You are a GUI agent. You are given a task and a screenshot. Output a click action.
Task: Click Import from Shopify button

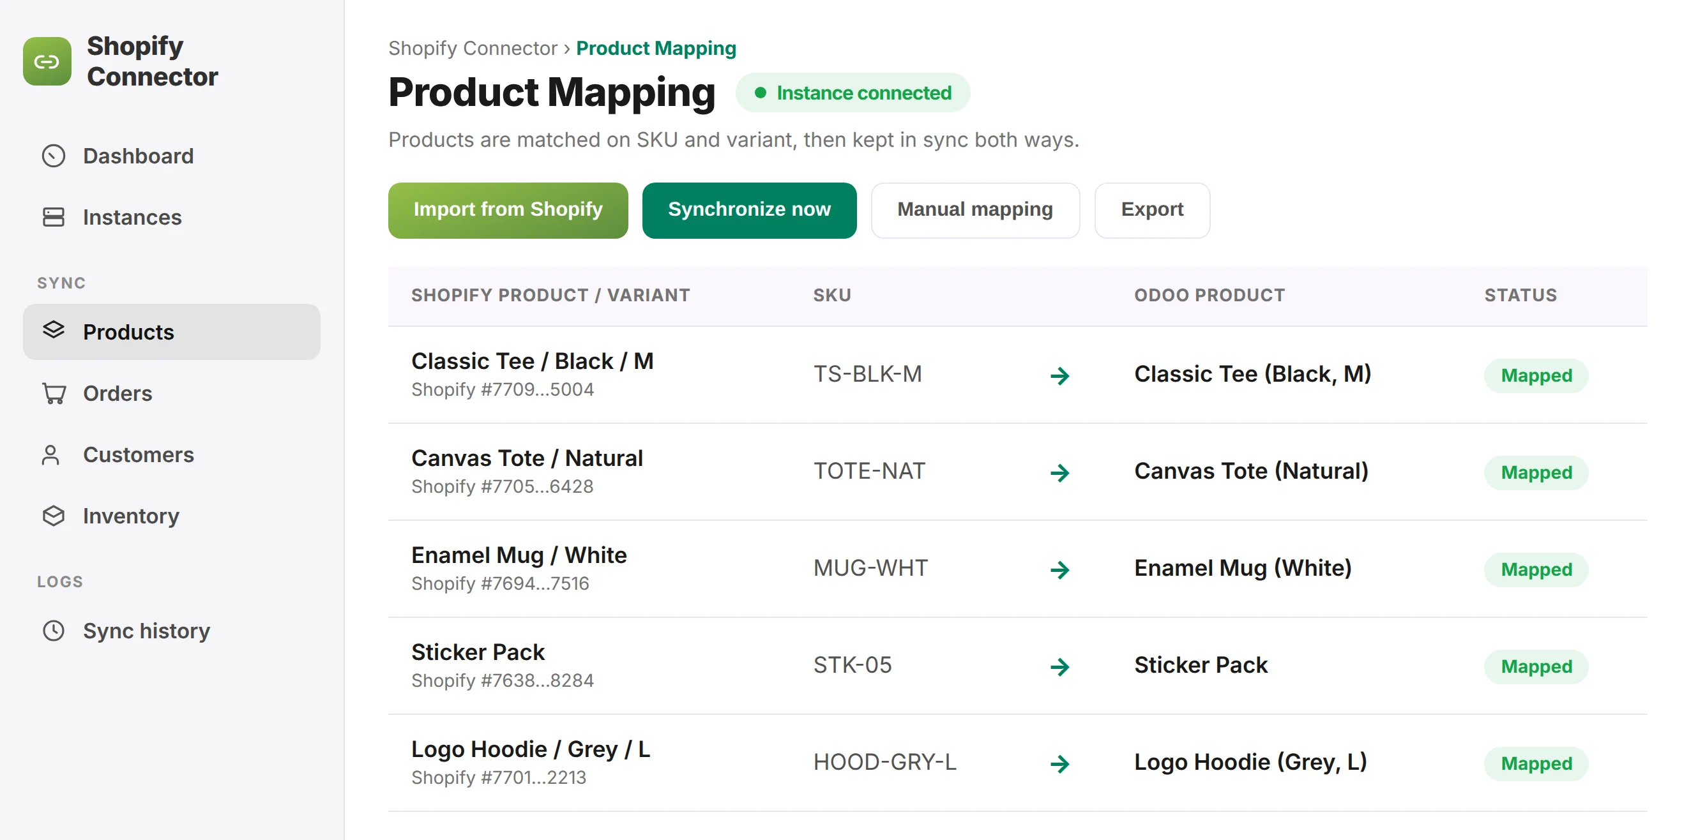[x=508, y=210]
